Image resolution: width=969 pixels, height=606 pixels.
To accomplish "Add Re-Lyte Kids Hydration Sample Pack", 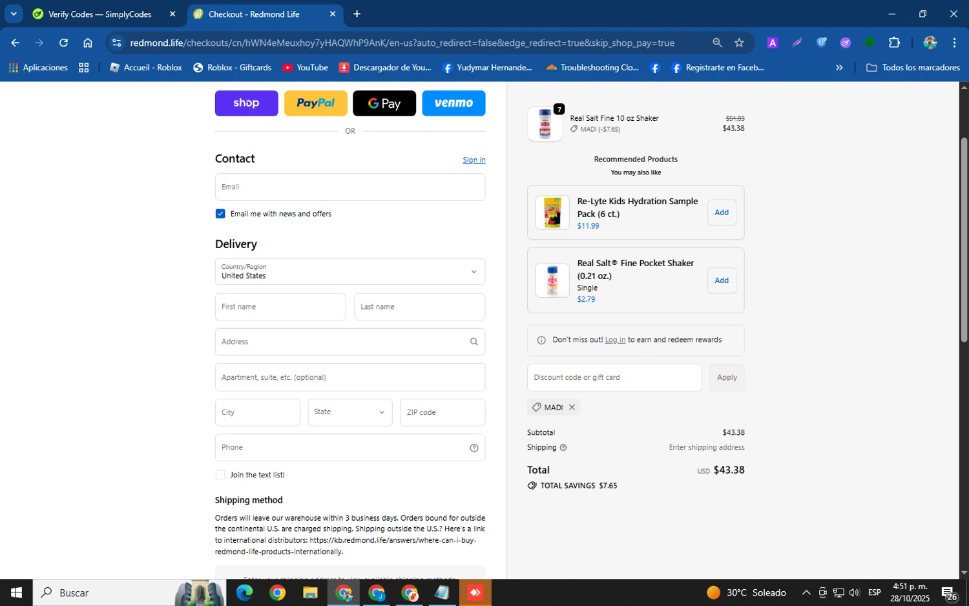I will pos(722,213).
